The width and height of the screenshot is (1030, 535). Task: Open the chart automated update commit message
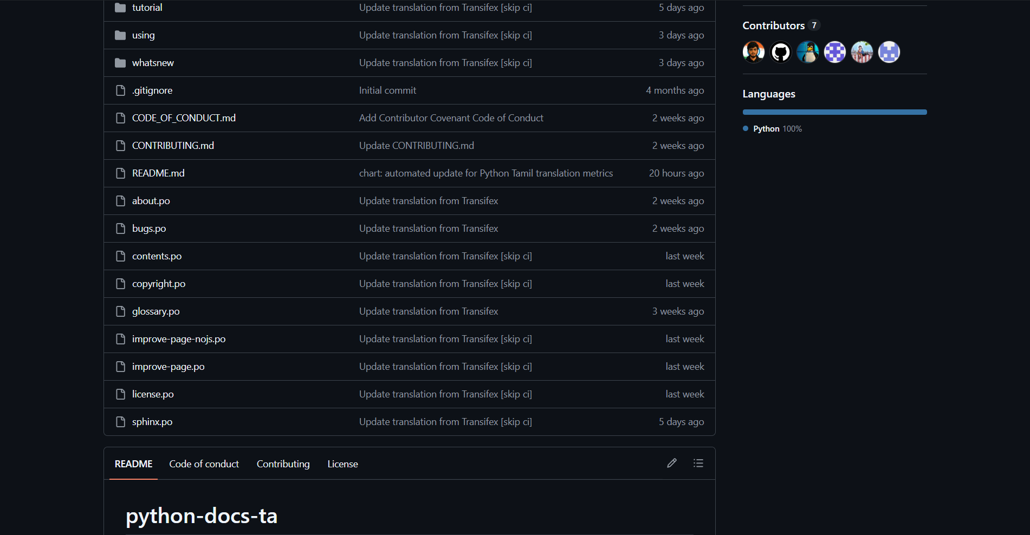tap(486, 173)
